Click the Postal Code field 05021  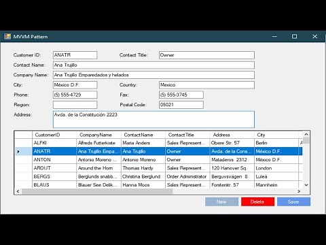pyautogui.click(x=181, y=105)
